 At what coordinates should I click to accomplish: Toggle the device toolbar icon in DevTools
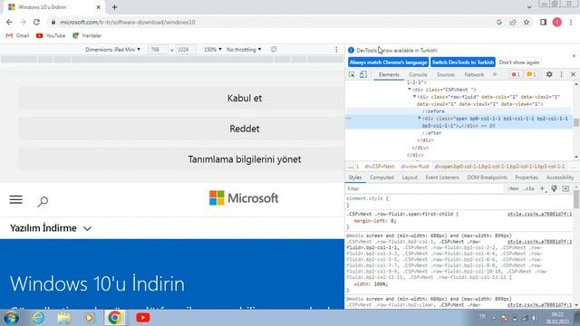(x=363, y=74)
